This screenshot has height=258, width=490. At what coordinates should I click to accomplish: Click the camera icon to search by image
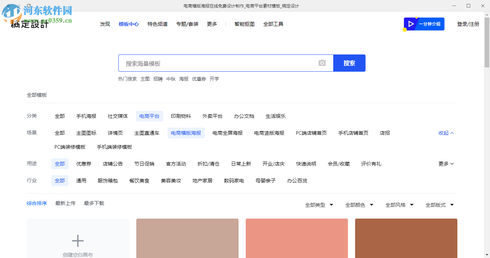coord(322,63)
